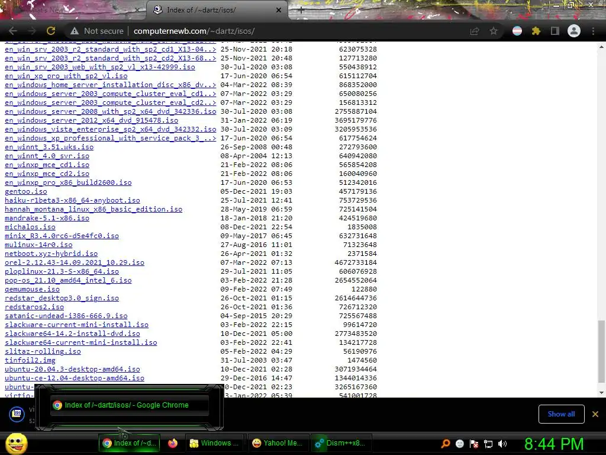Toggle the browser side panel icon
This screenshot has height=455, width=606.
pos(555,31)
